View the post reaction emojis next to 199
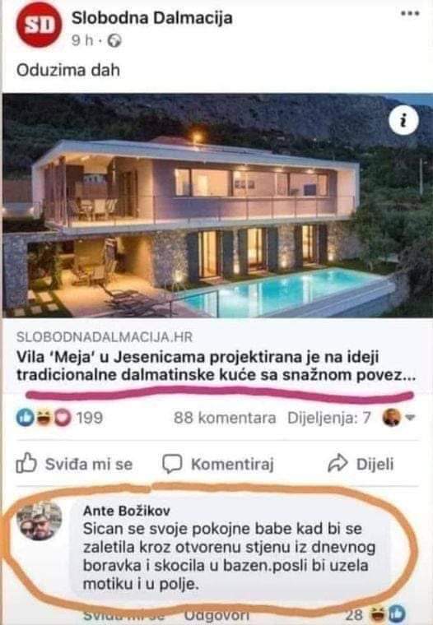 [44, 418]
